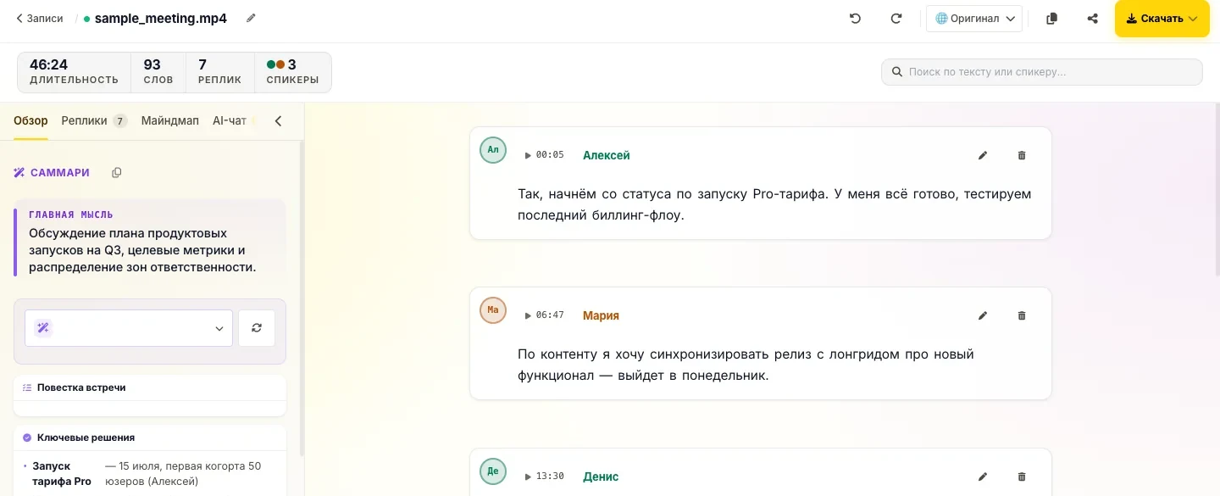Play Денис's replica at 13:30
This screenshot has height=496, width=1220.
(544, 476)
